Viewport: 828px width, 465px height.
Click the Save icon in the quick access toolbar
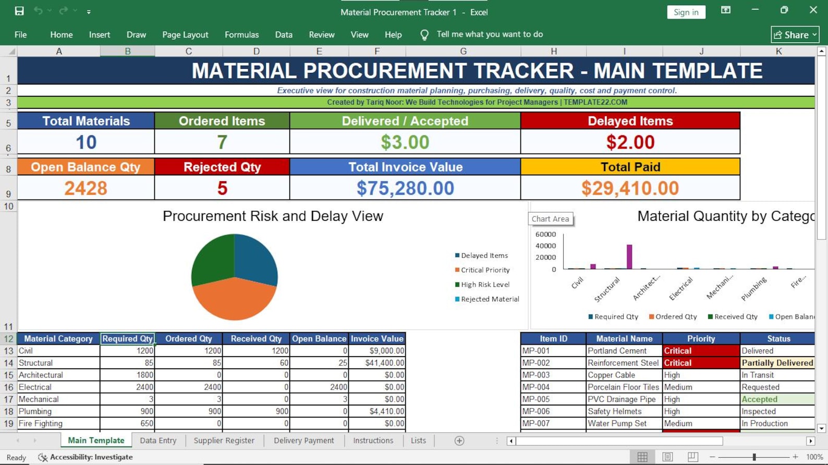pos(19,11)
